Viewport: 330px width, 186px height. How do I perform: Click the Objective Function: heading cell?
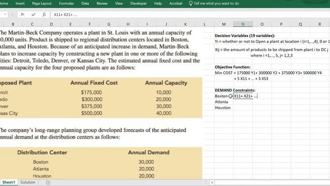233,67
